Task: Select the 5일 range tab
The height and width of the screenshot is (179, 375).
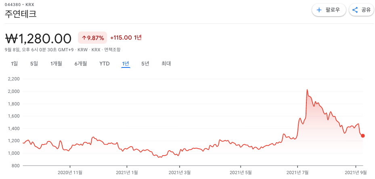Action: [x=34, y=64]
